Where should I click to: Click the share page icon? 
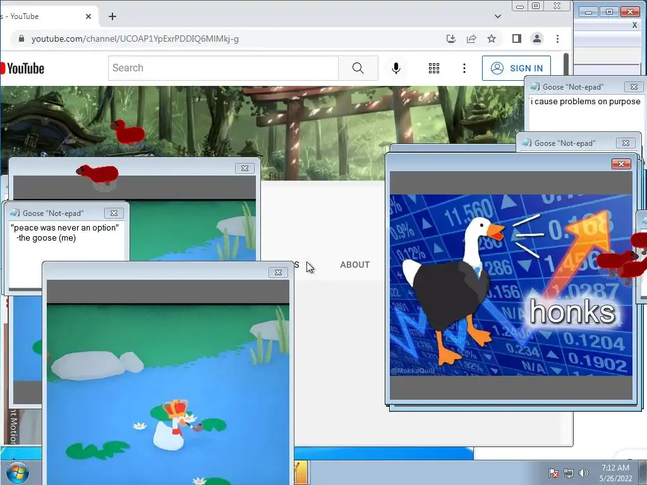coord(471,39)
